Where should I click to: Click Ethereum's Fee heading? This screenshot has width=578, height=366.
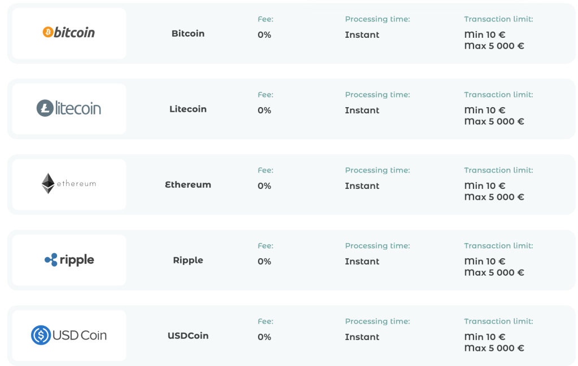point(265,170)
